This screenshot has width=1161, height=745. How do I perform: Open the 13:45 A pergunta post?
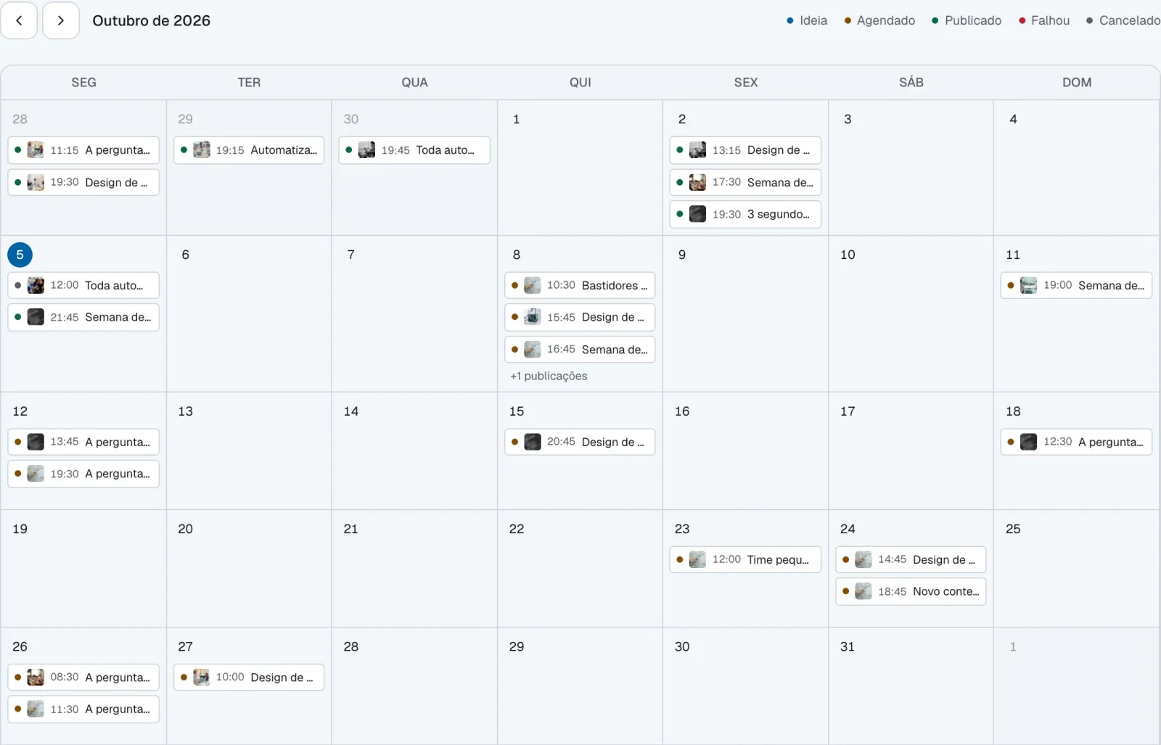click(x=83, y=442)
